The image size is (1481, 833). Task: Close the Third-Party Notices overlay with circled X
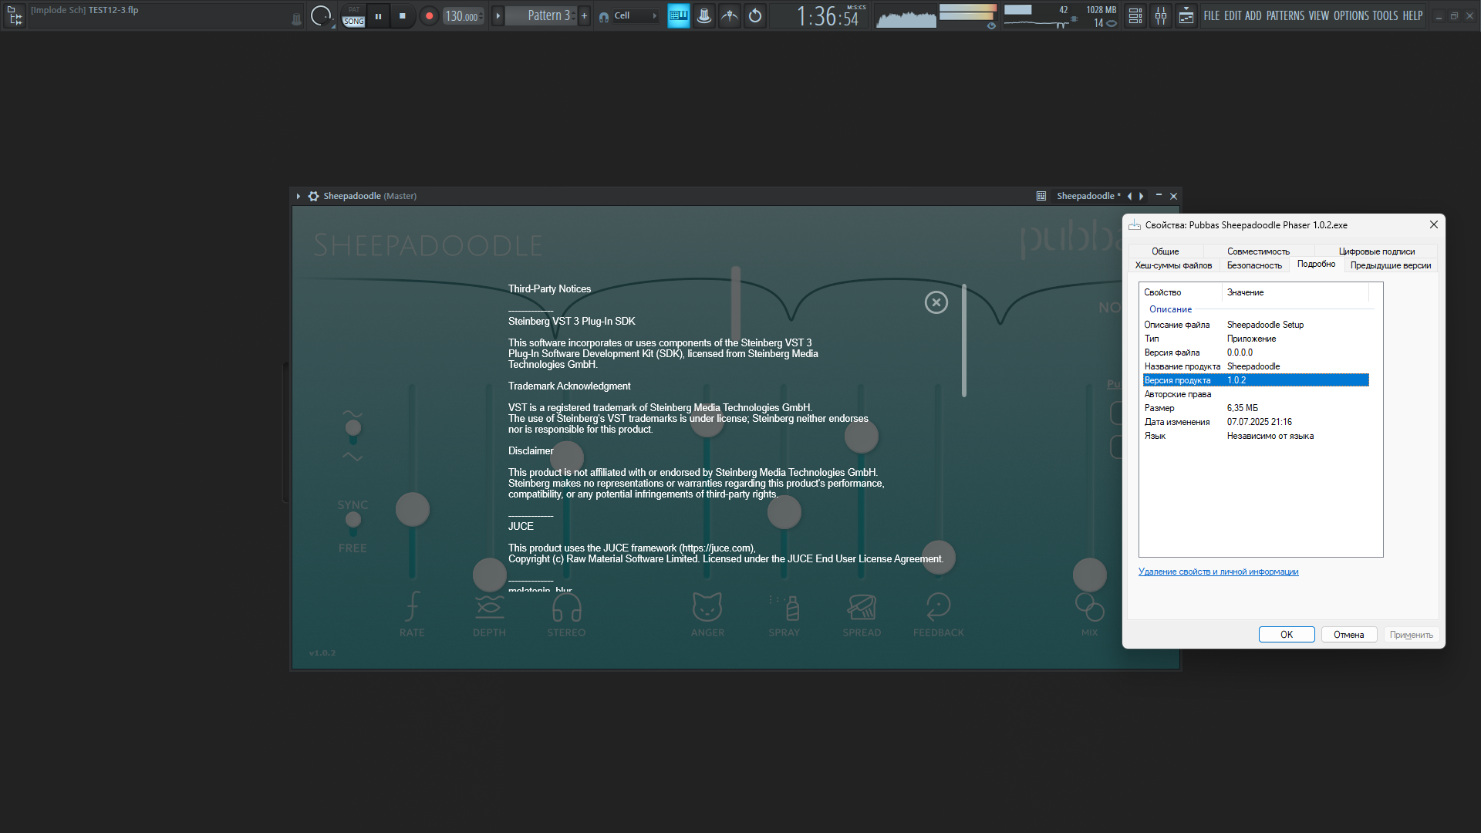[936, 302]
